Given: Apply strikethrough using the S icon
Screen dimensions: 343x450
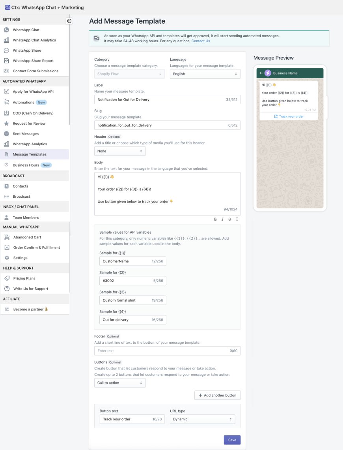Looking at the screenshot, I should tap(229, 219).
